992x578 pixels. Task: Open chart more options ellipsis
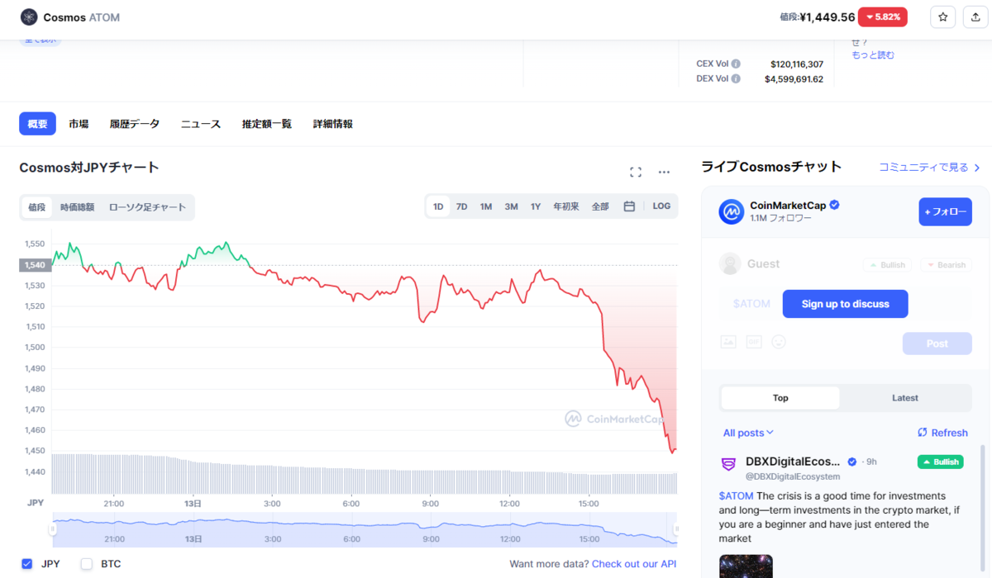664,172
